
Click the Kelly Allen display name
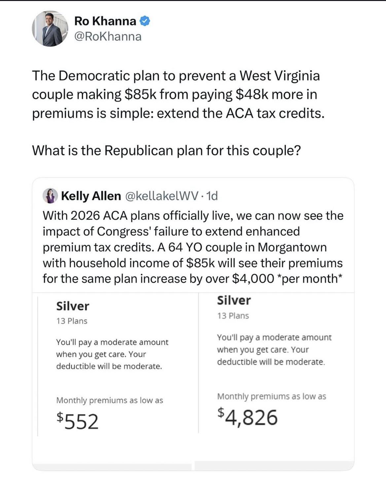pyautogui.click(x=91, y=196)
